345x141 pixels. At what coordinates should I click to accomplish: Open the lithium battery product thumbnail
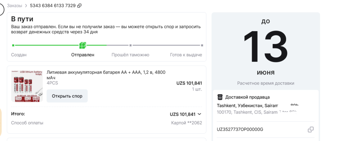click(x=27, y=84)
